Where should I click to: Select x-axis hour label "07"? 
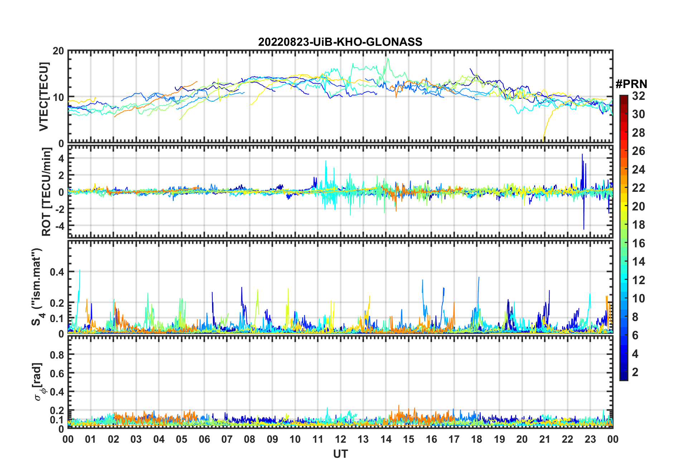(x=227, y=439)
